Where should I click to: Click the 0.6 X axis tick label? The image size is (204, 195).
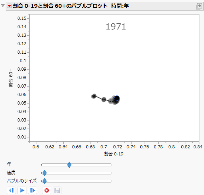pos(36,147)
